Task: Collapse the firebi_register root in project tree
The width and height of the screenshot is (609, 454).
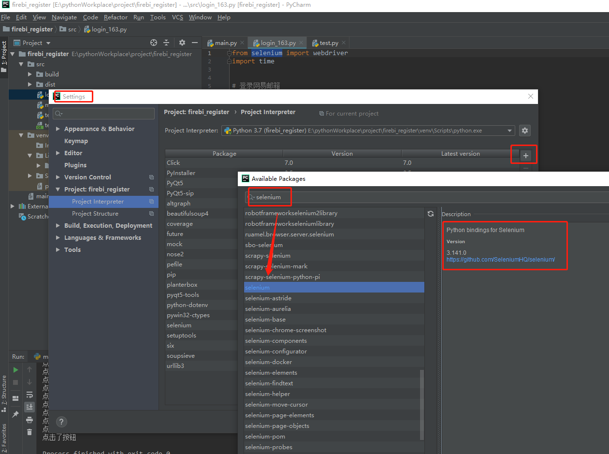Action: tap(13, 54)
